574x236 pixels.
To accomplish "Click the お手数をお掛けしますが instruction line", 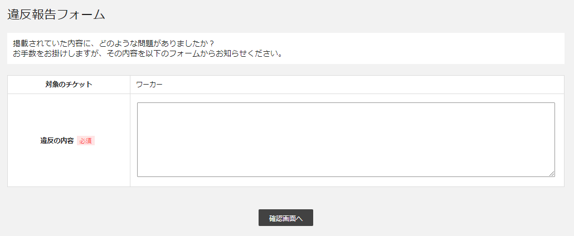I will pyautogui.click(x=148, y=54).
